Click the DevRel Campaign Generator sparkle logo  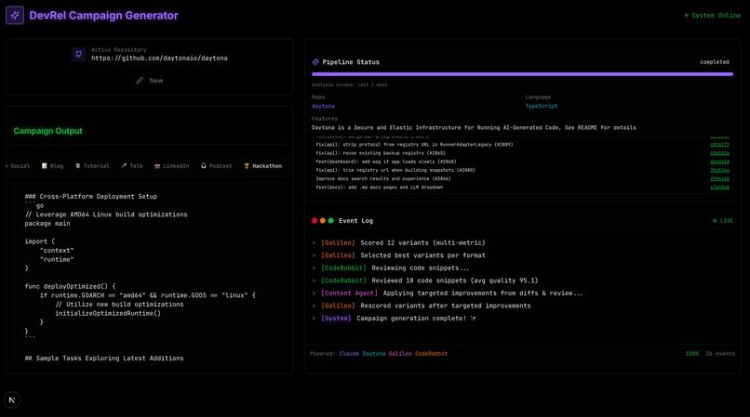(15, 15)
